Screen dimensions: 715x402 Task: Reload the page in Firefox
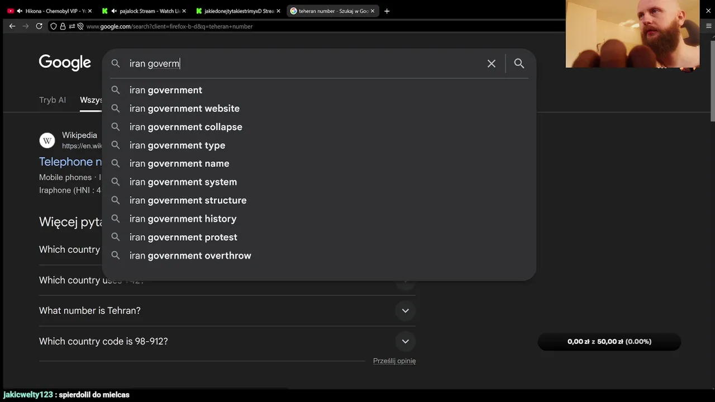[39, 26]
